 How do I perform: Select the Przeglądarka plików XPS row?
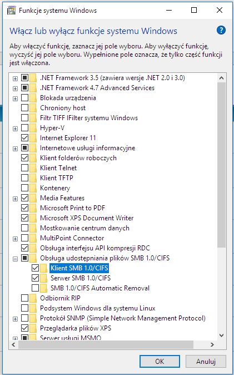pos(76,328)
